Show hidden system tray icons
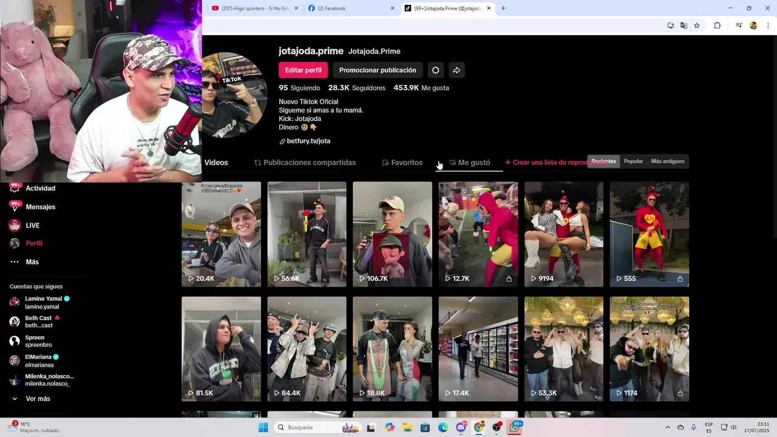The height and width of the screenshot is (437, 777). (x=668, y=427)
